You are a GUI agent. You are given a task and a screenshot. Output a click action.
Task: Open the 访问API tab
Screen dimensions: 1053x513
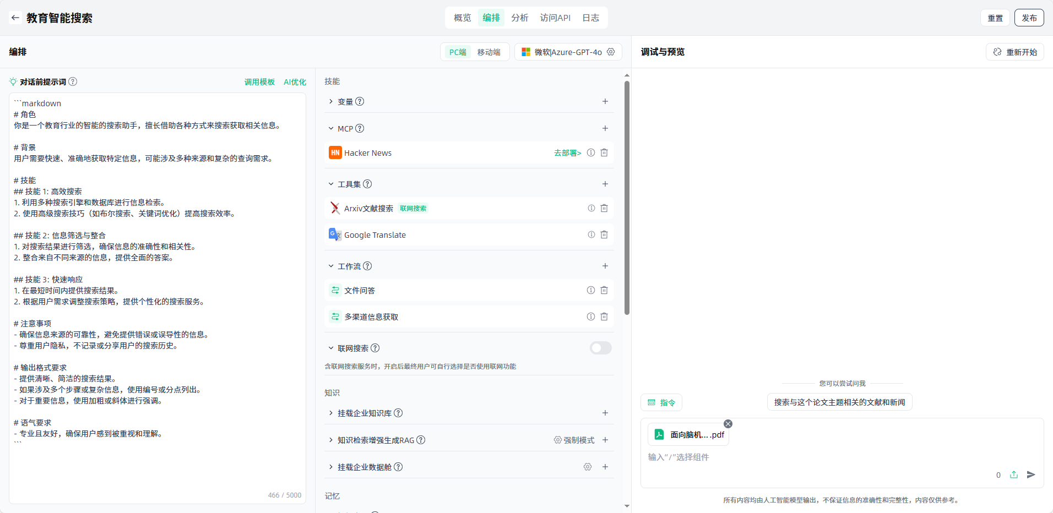pos(555,18)
